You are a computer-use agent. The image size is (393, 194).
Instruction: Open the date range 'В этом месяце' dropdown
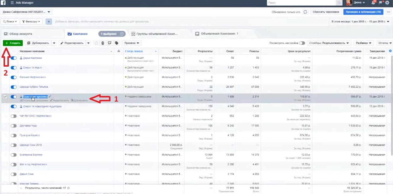pos(360,22)
